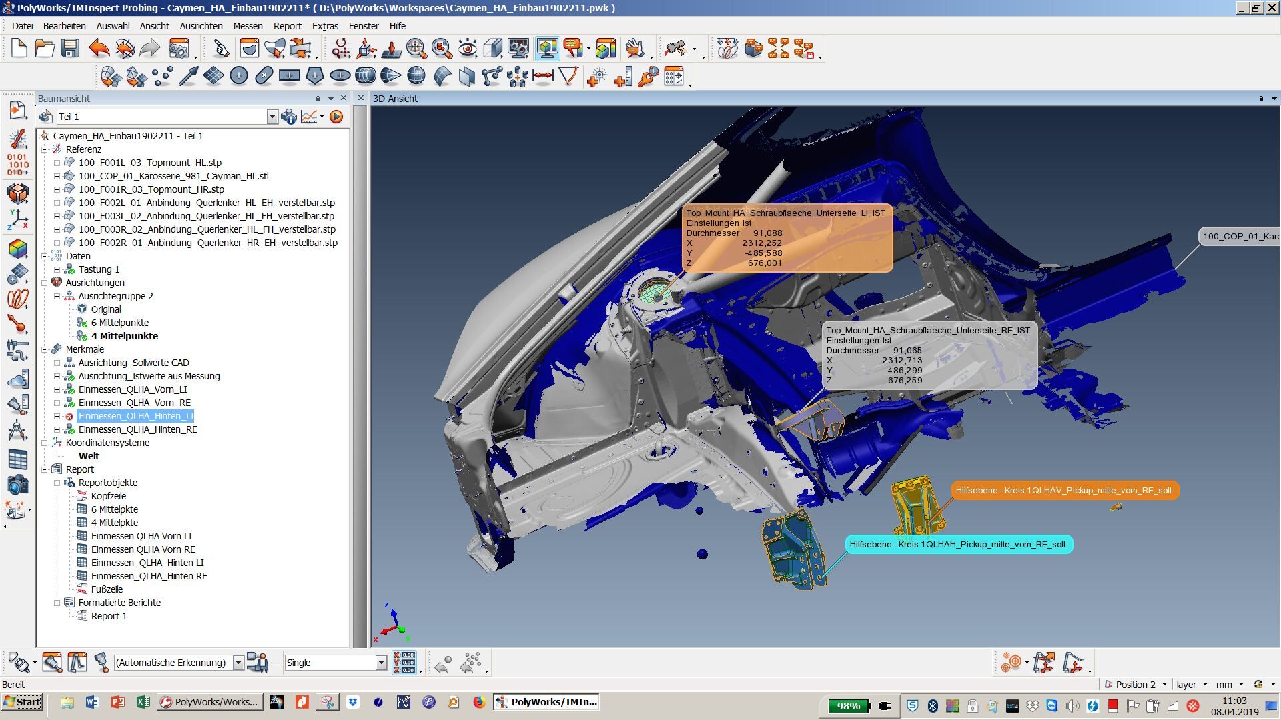Image resolution: width=1281 pixels, height=720 pixels.
Task: Select the circle feature creation icon
Action: 239,77
